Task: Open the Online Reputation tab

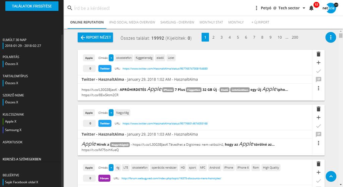Action: click(87, 22)
